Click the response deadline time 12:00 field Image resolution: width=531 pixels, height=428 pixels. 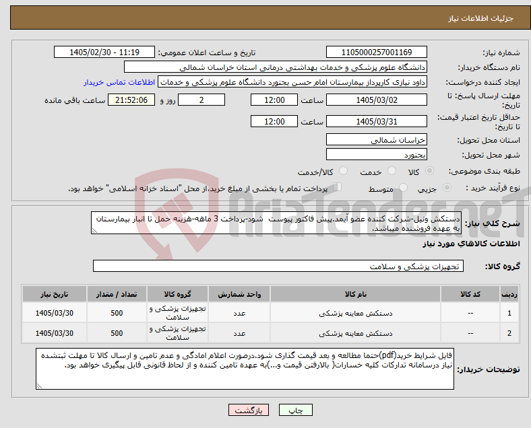click(274, 100)
